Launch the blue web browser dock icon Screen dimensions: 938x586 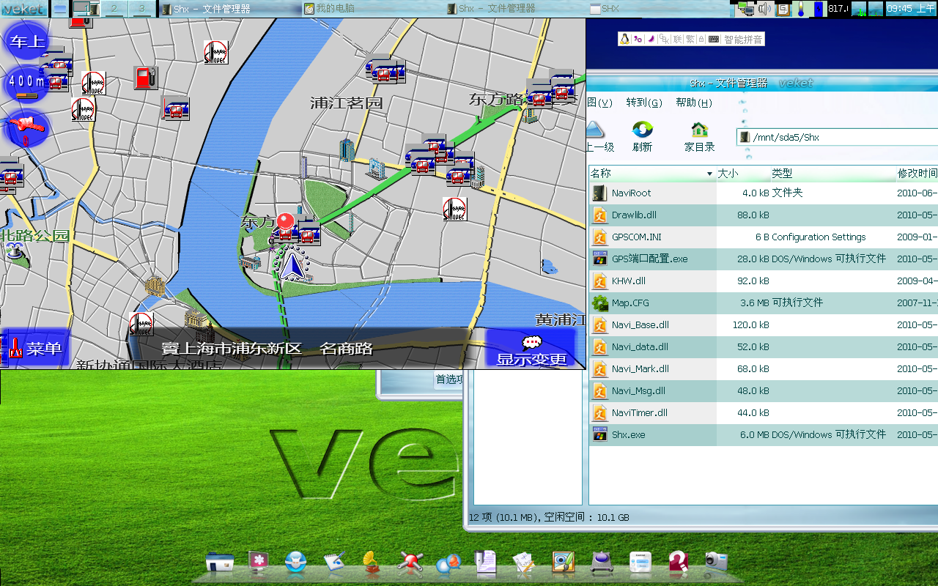tap(296, 562)
